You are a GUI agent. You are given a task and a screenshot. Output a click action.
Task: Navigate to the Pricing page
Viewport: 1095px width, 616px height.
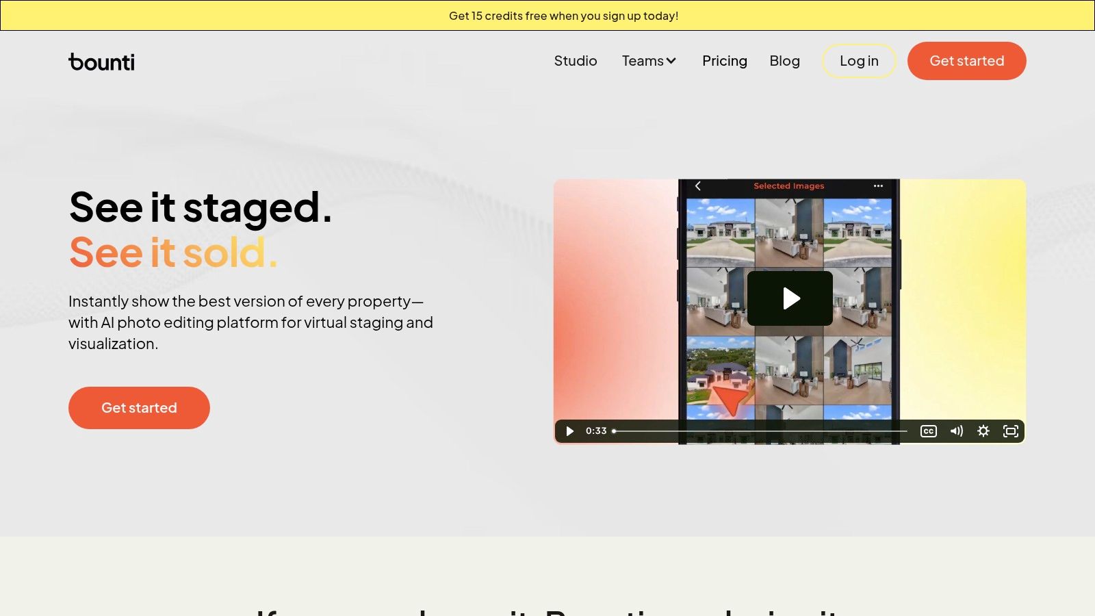point(724,61)
